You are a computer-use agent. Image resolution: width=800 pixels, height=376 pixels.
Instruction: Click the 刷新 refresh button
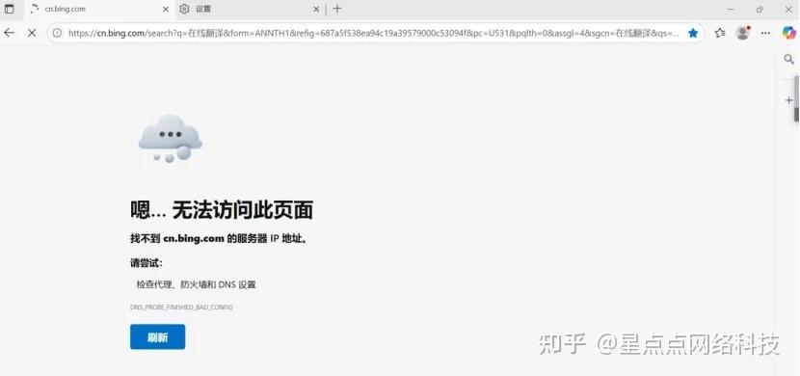tap(158, 336)
